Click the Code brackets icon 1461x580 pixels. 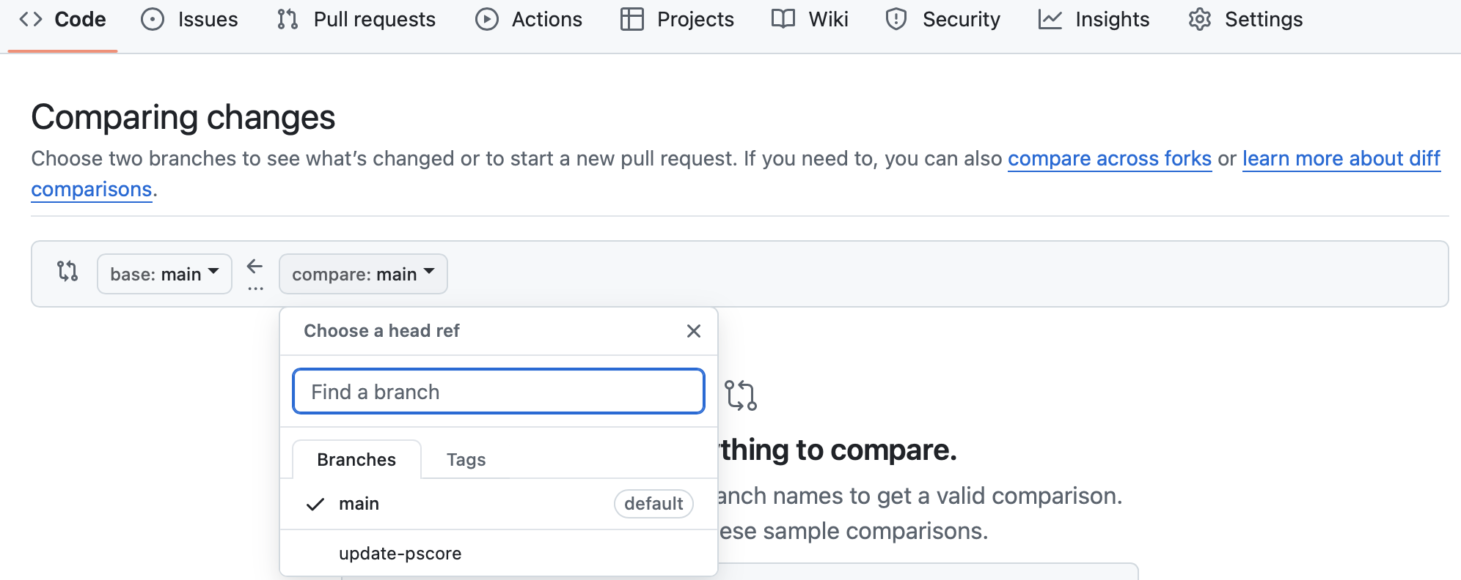[30, 19]
